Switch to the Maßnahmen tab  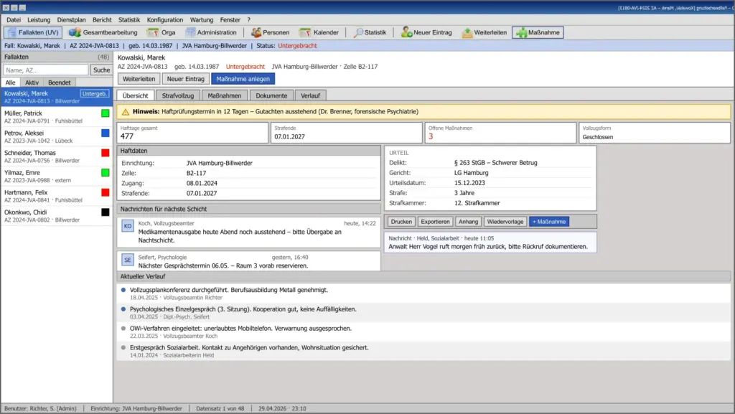(225, 95)
